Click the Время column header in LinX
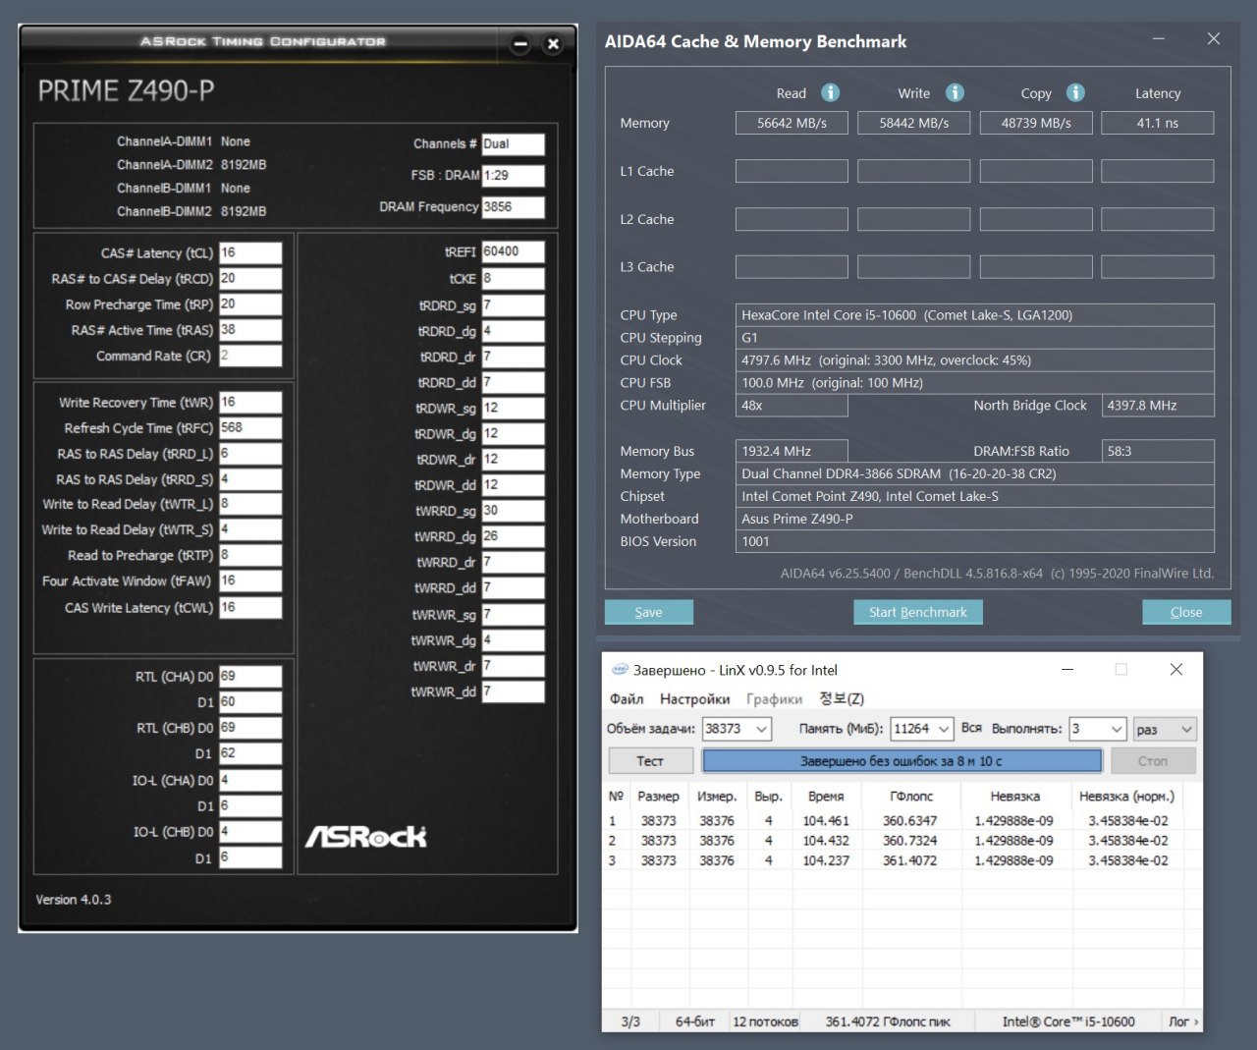The image size is (1257, 1050). click(x=826, y=796)
